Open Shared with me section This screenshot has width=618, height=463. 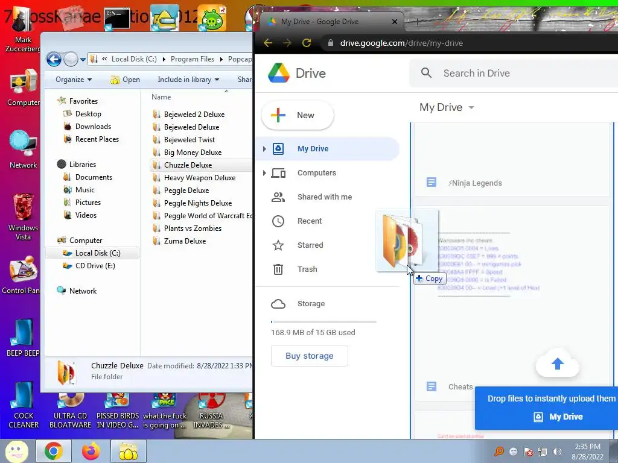[x=327, y=197]
